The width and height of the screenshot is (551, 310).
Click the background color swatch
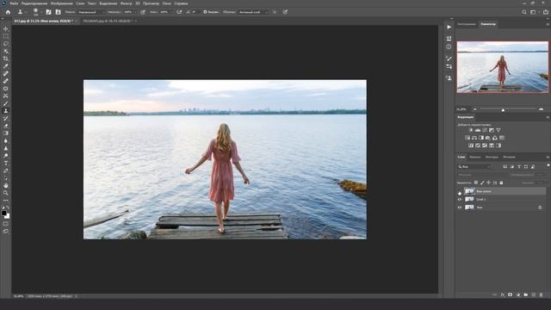8,216
